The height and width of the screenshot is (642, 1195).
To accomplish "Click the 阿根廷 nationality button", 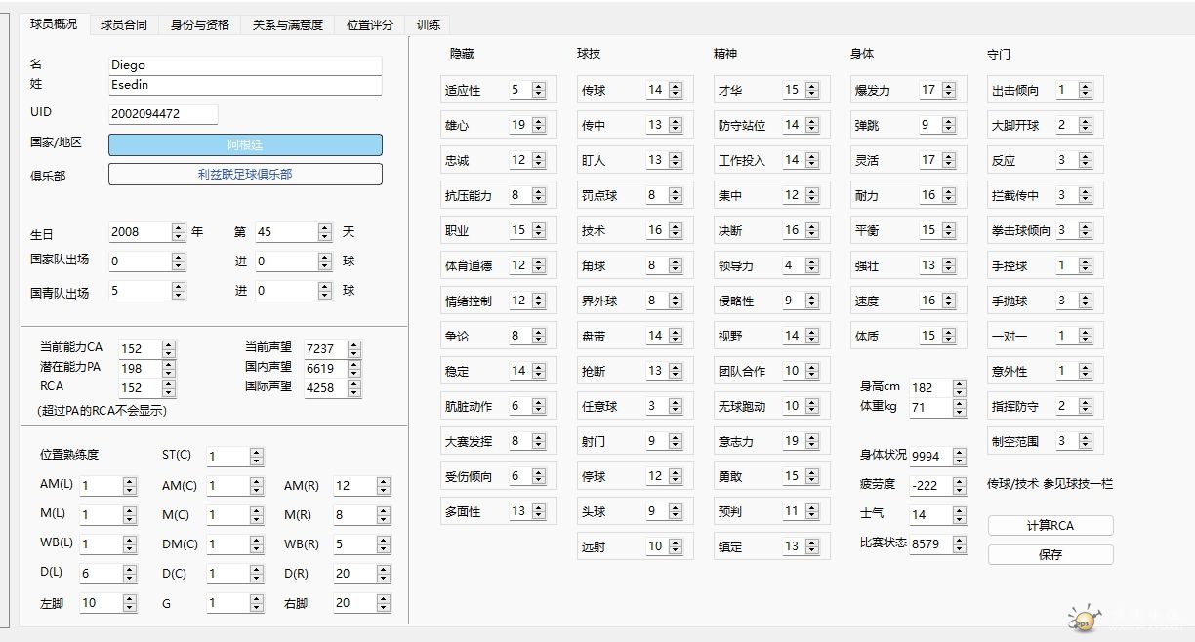I will (245, 144).
